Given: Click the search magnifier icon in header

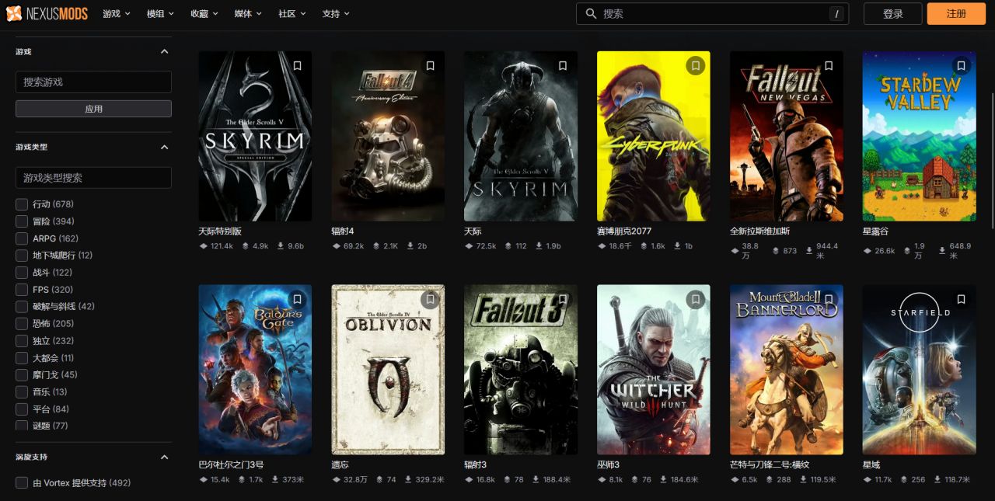Looking at the screenshot, I should pyautogui.click(x=591, y=14).
